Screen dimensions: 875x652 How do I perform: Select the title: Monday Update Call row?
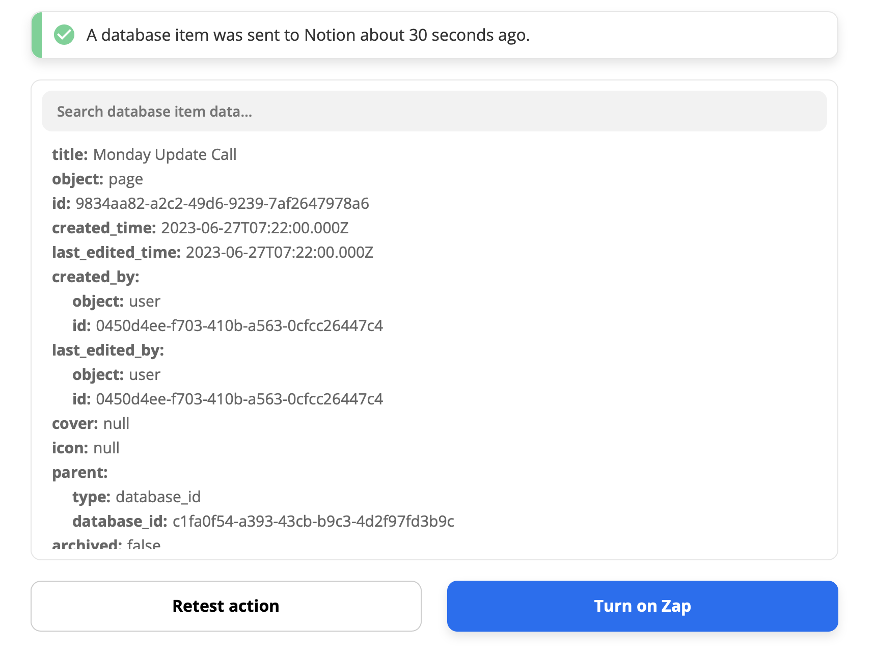[144, 154]
